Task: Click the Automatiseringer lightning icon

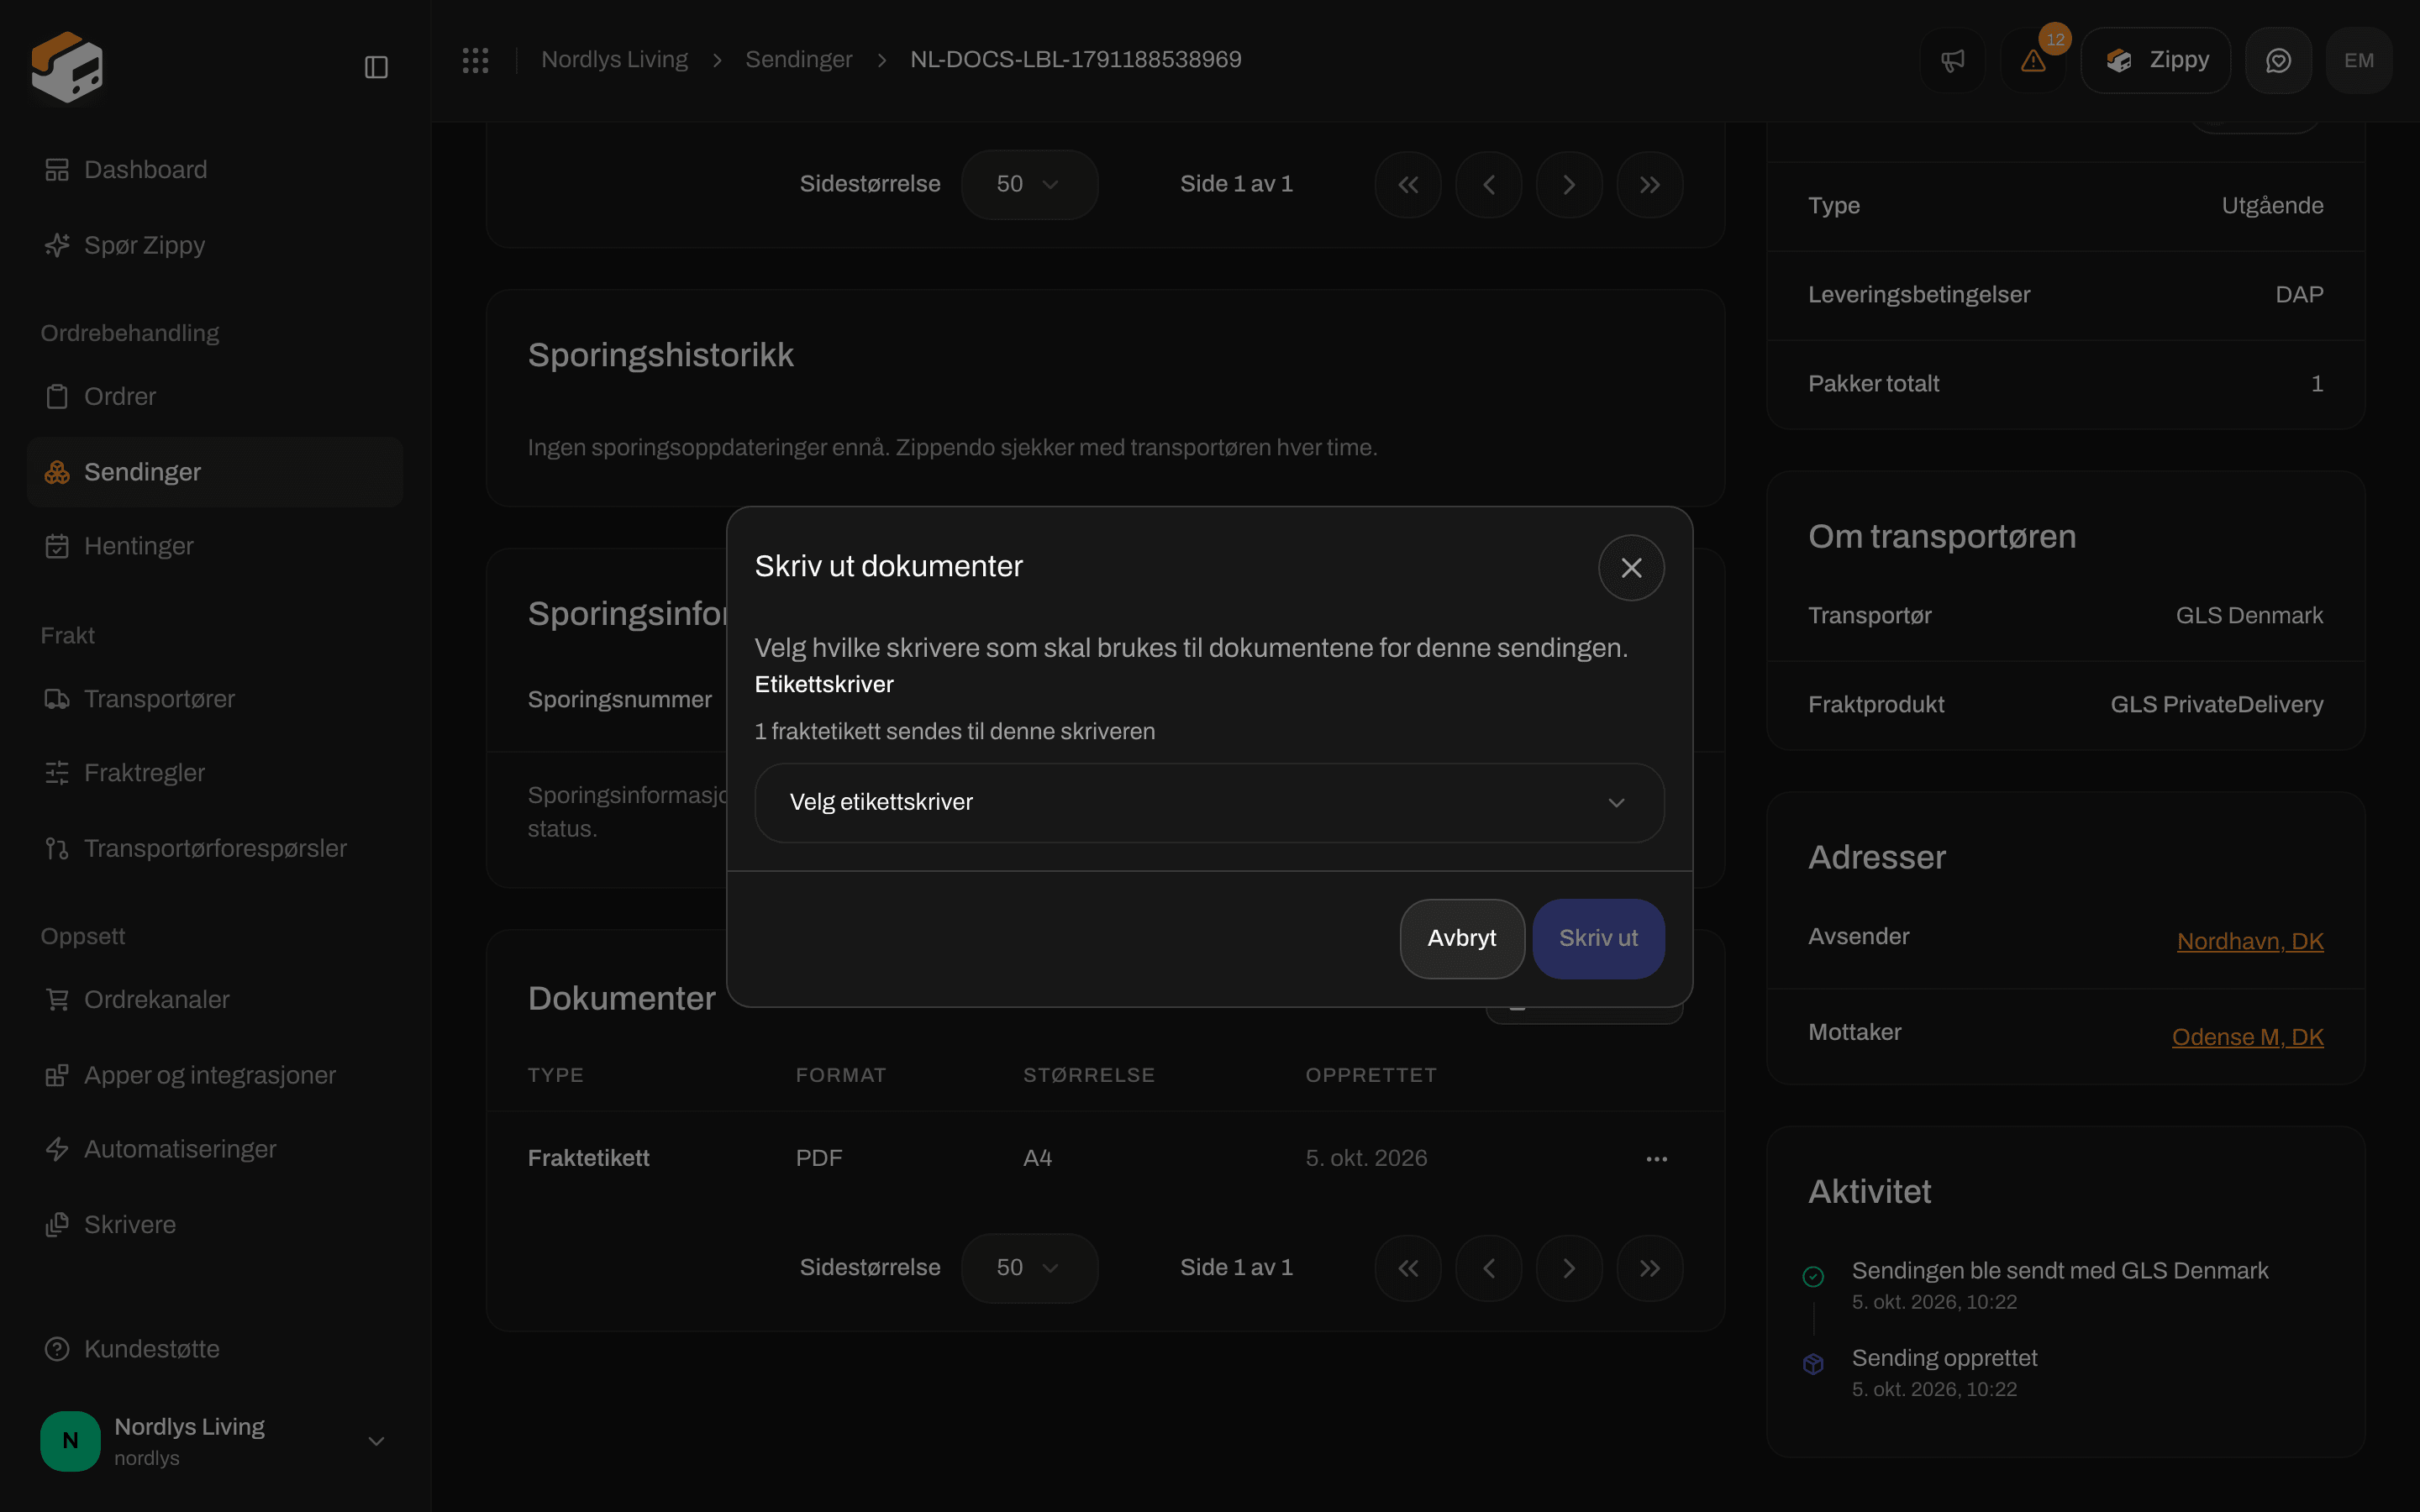Action: 57,1150
